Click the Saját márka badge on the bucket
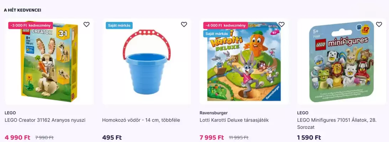This screenshot has width=389, height=142. click(119, 25)
